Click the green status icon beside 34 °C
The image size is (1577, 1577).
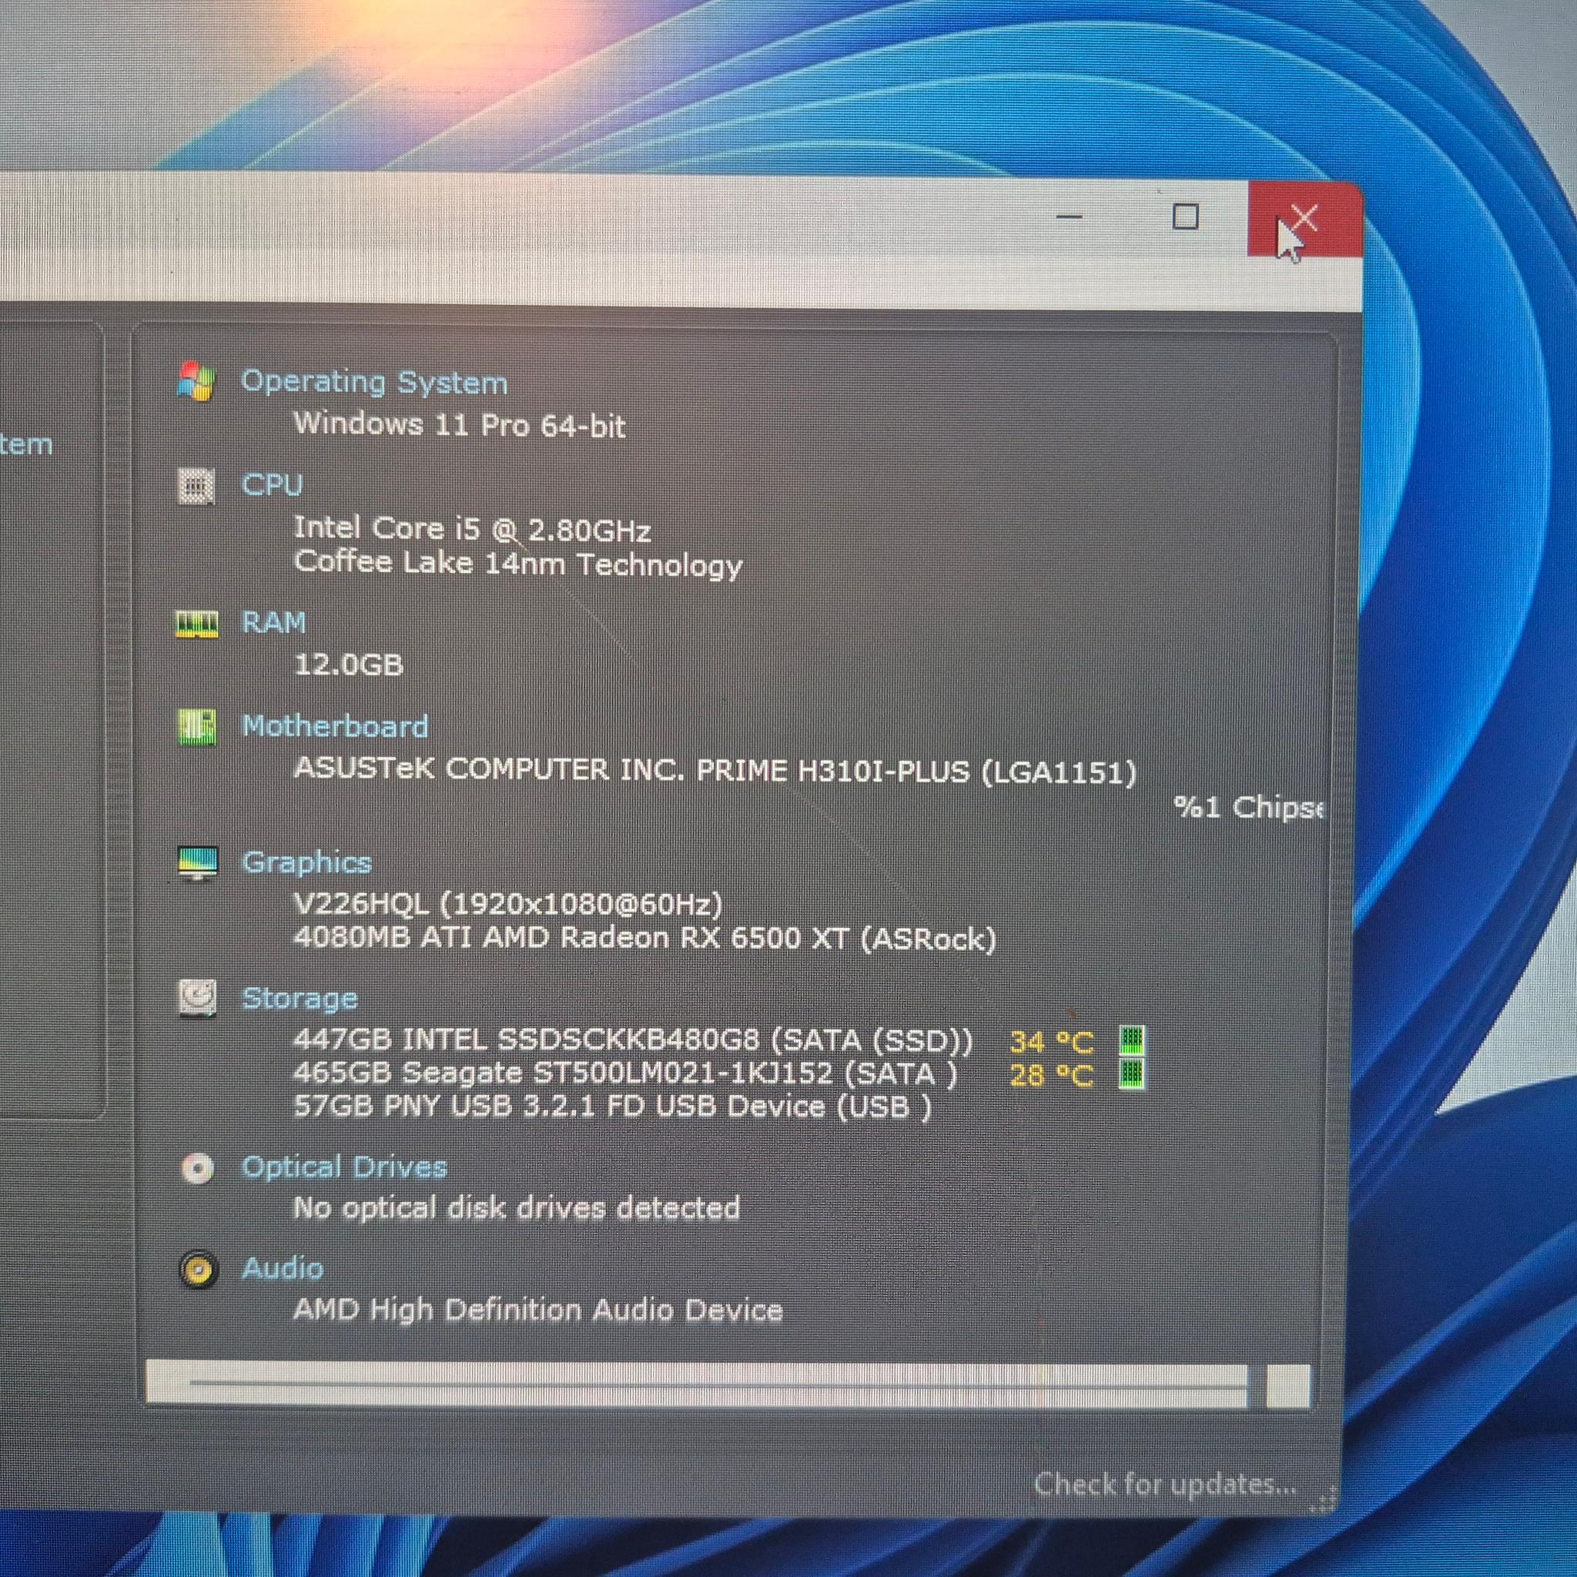pos(1131,1042)
